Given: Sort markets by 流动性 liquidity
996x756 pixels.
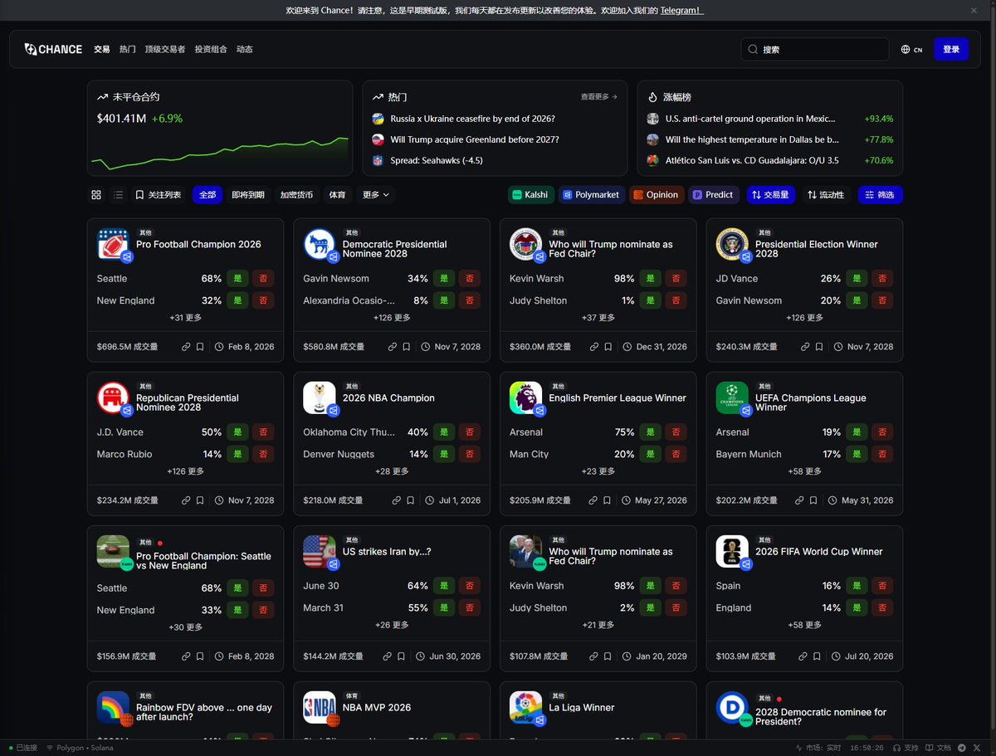Looking at the screenshot, I should click(826, 195).
